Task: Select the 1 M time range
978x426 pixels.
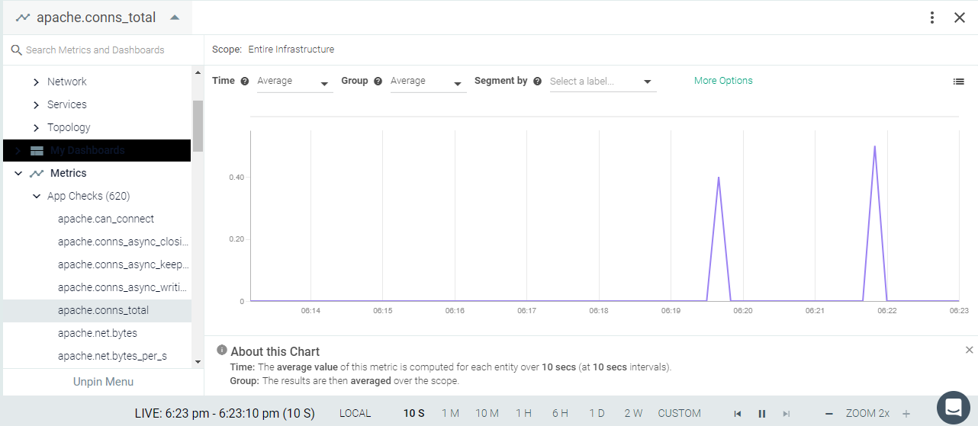Action: (x=450, y=413)
